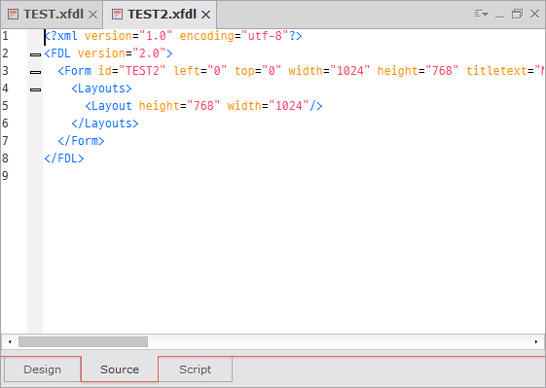Click the TEST.xfdl file icon
Image resolution: width=546 pixels, height=388 pixels.
14,15
